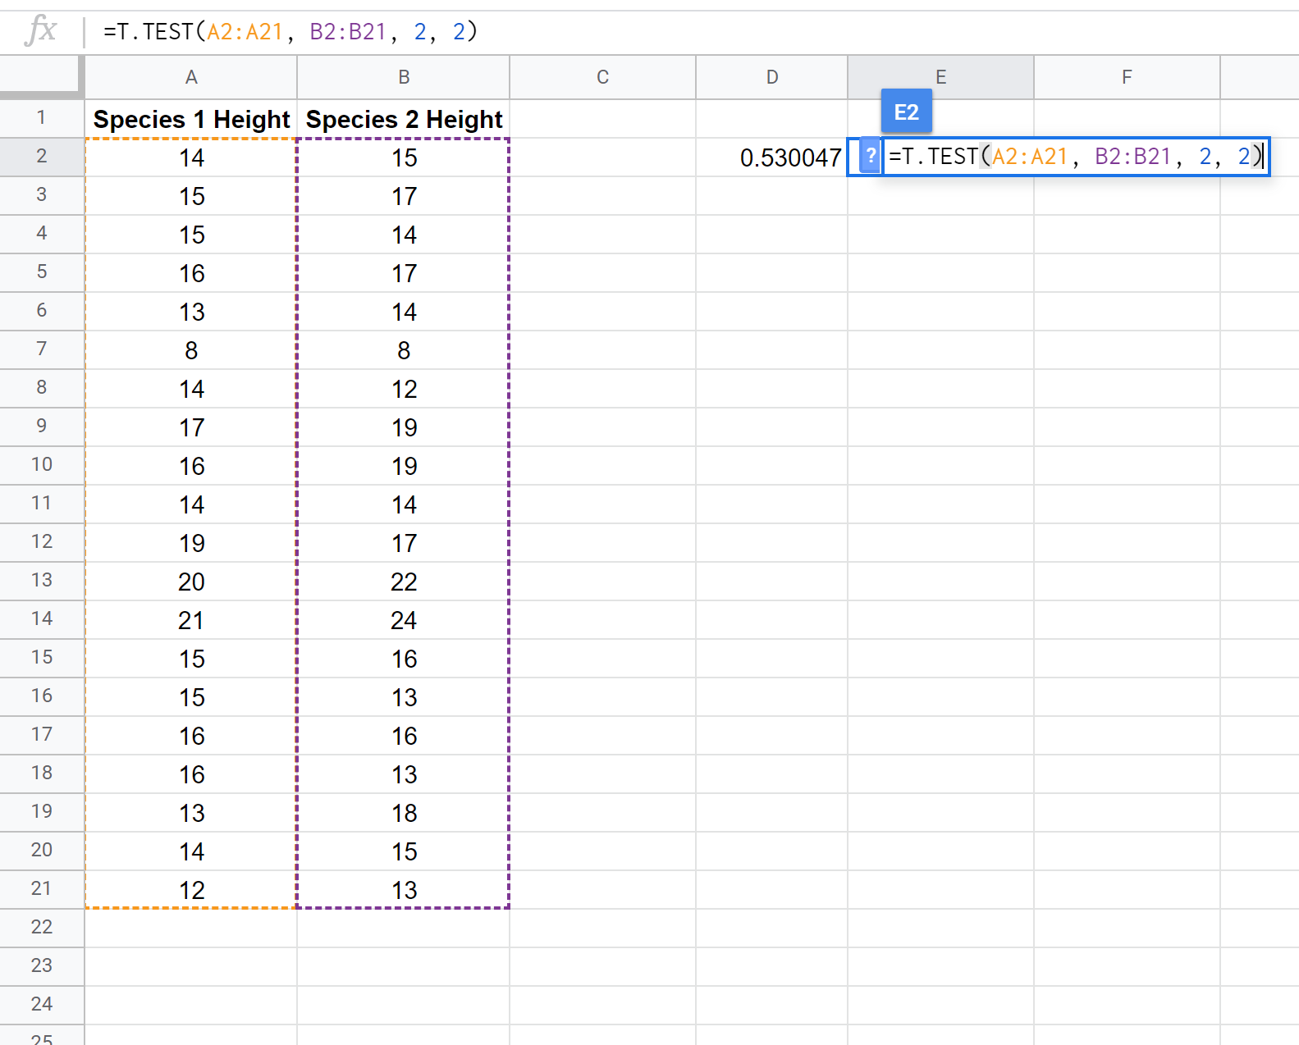Select row 2 header

(x=42, y=157)
